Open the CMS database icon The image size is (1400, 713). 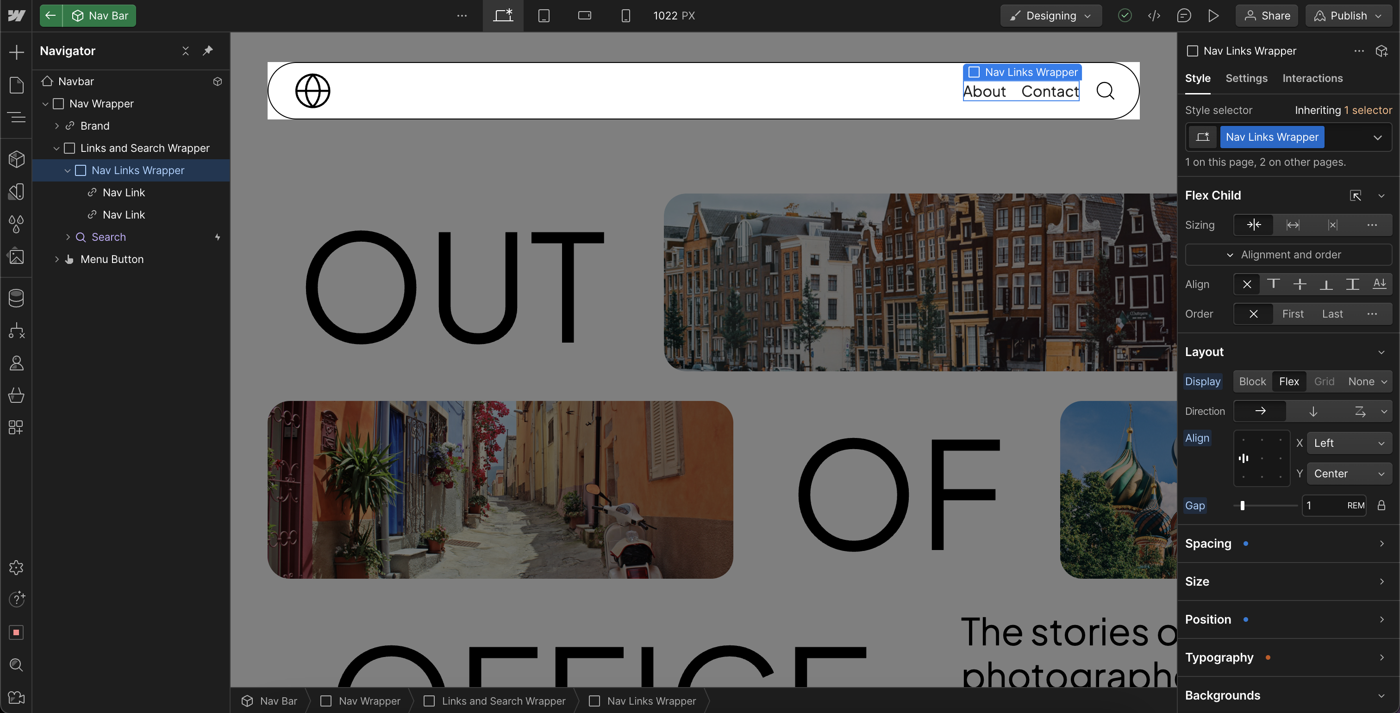pos(16,298)
